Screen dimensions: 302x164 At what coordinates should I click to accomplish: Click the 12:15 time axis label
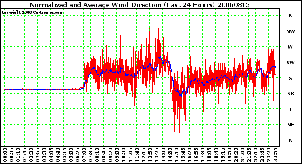pos(143,155)
